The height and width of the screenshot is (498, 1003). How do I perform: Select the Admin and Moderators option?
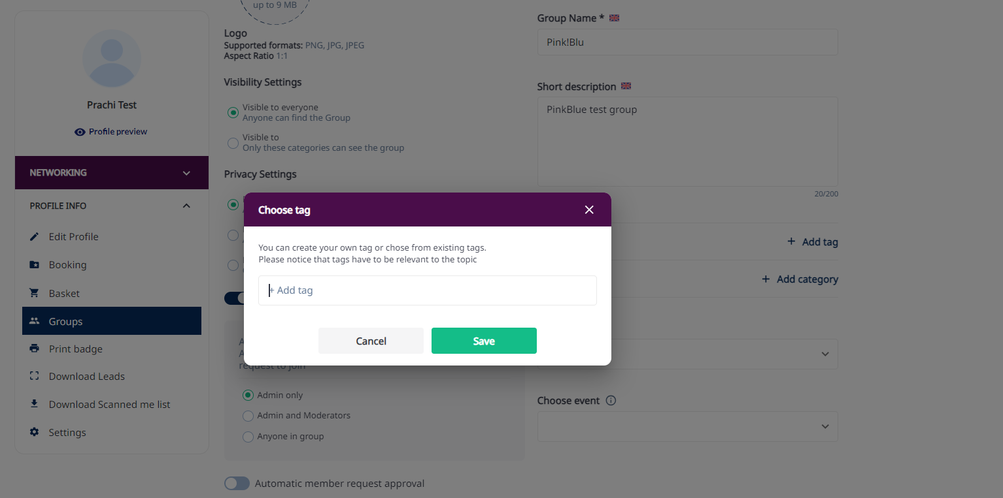(248, 416)
